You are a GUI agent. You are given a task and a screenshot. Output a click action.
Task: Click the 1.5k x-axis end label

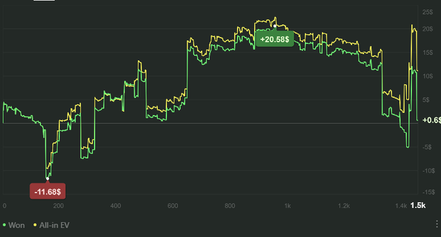(x=418, y=206)
